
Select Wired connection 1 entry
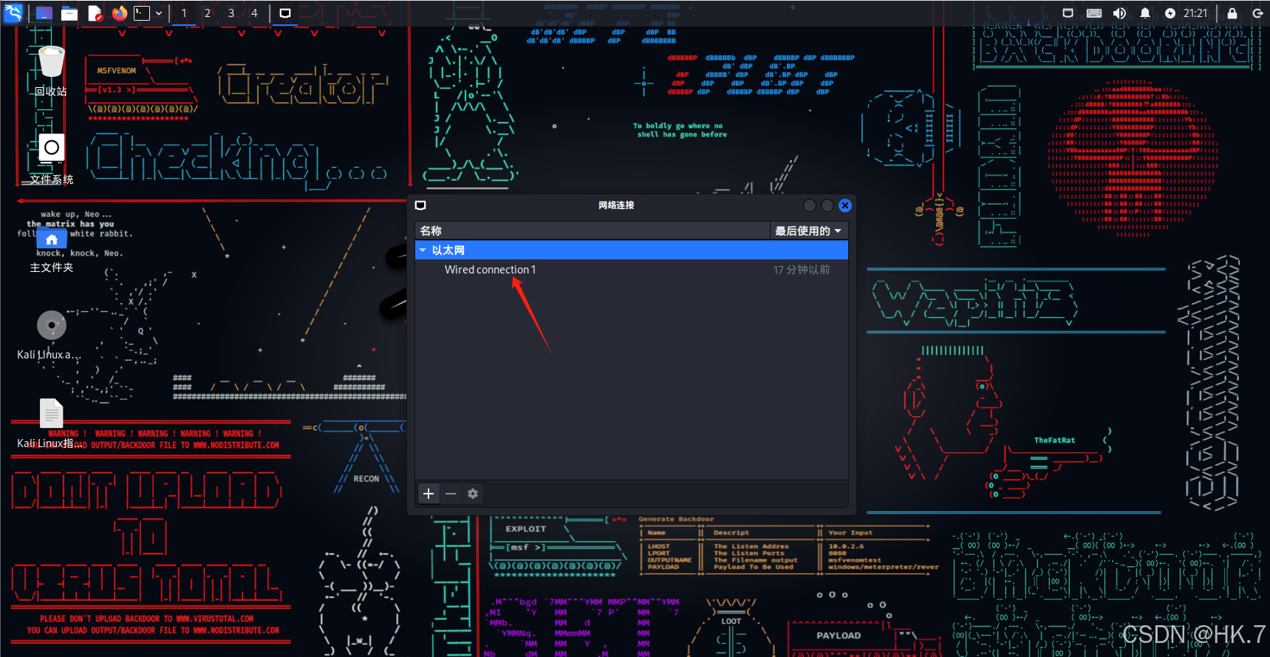490,270
